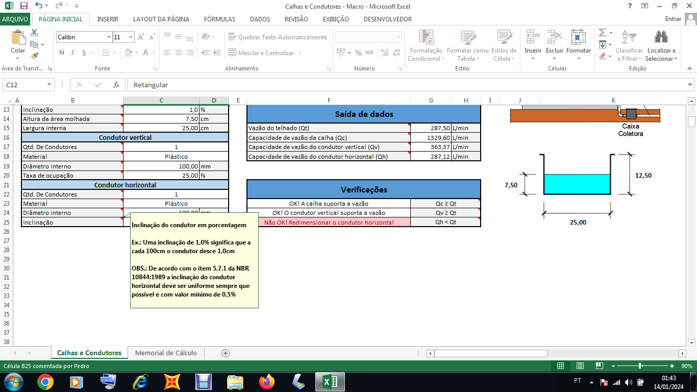Click the AutoSum sigma icon
The height and width of the screenshot is (392, 697).
602,33
